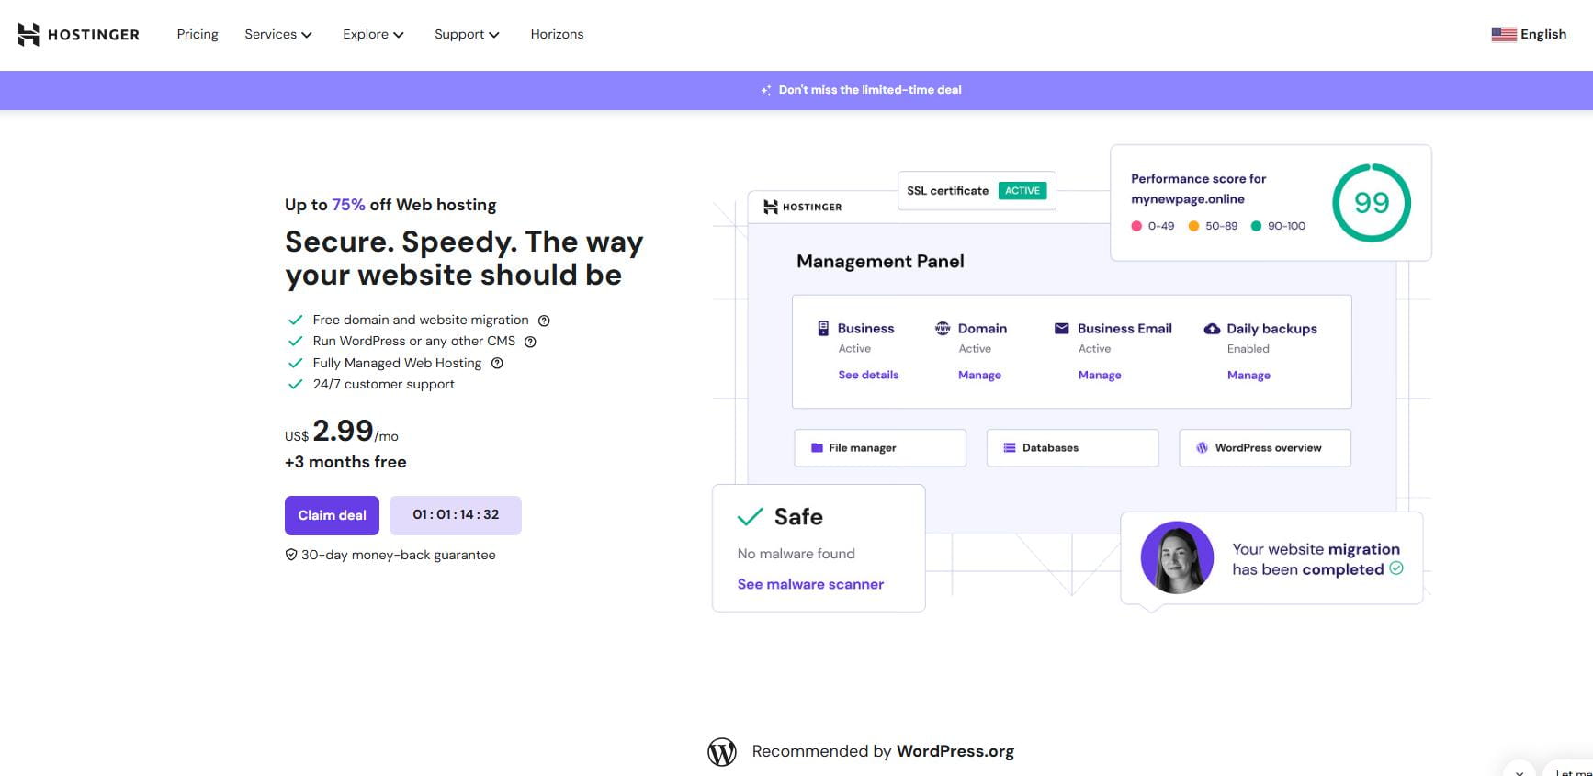The height and width of the screenshot is (776, 1593).
Task: Click the Recommended by WordPress.org text
Action: (883, 751)
